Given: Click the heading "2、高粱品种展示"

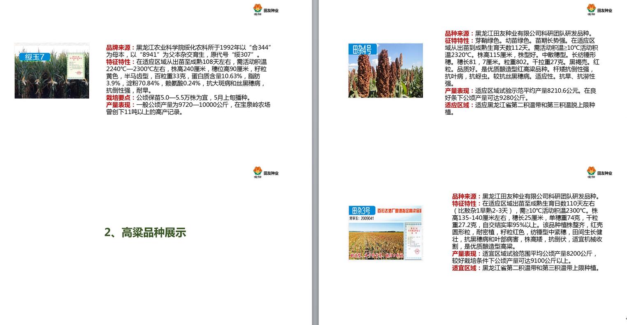Looking at the screenshot, I should point(145,233).
